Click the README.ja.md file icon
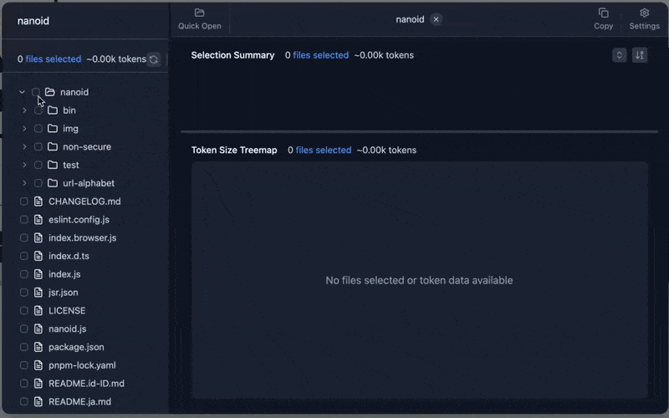669x418 pixels. click(38, 402)
